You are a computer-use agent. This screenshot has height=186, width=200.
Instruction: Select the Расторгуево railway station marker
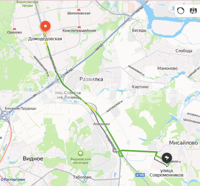pyautogui.click(x=2, y=180)
